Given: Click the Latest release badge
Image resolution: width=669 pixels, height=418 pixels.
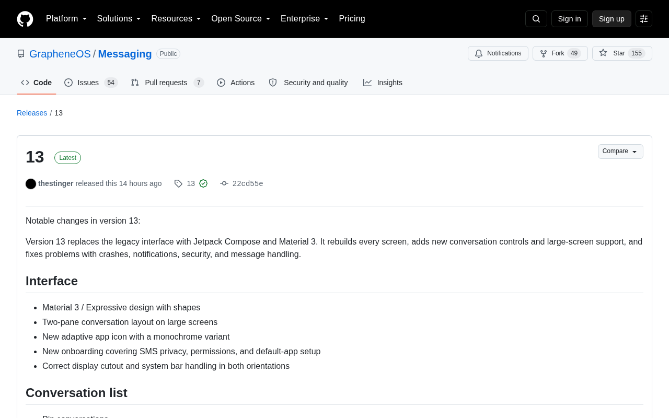Looking at the screenshot, I should pyautogui.click(x=67, y=158).
